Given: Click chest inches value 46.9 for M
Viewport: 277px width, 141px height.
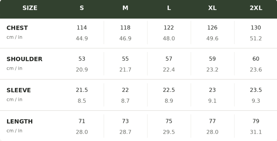Looking at the screenshot, I should click(125, 38).
